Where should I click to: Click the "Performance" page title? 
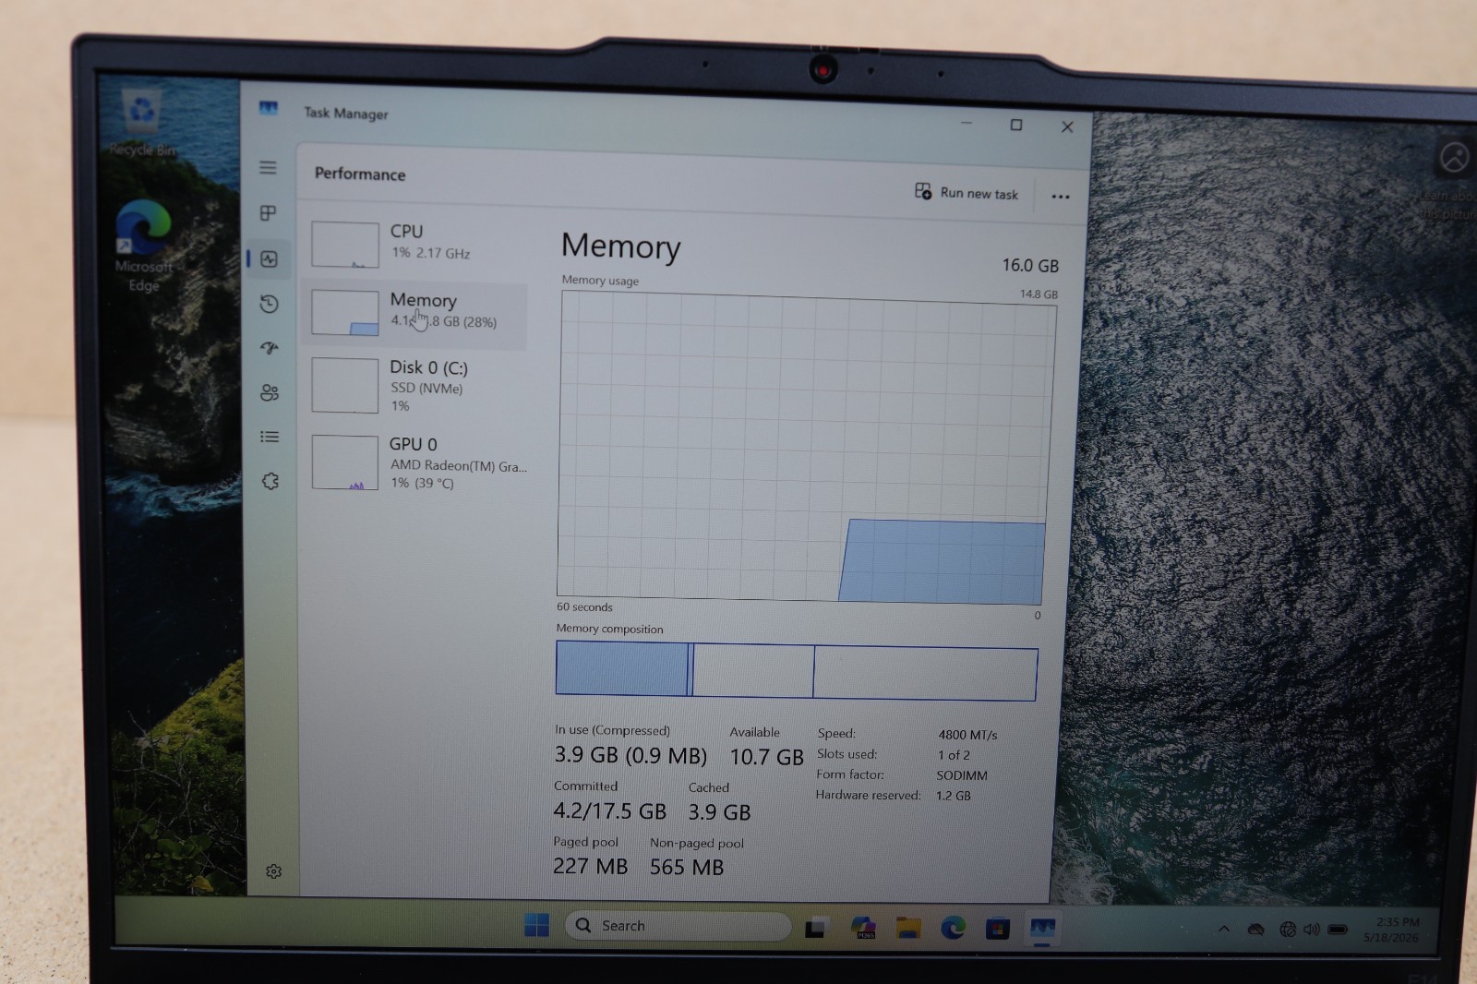tap(360, 174)
